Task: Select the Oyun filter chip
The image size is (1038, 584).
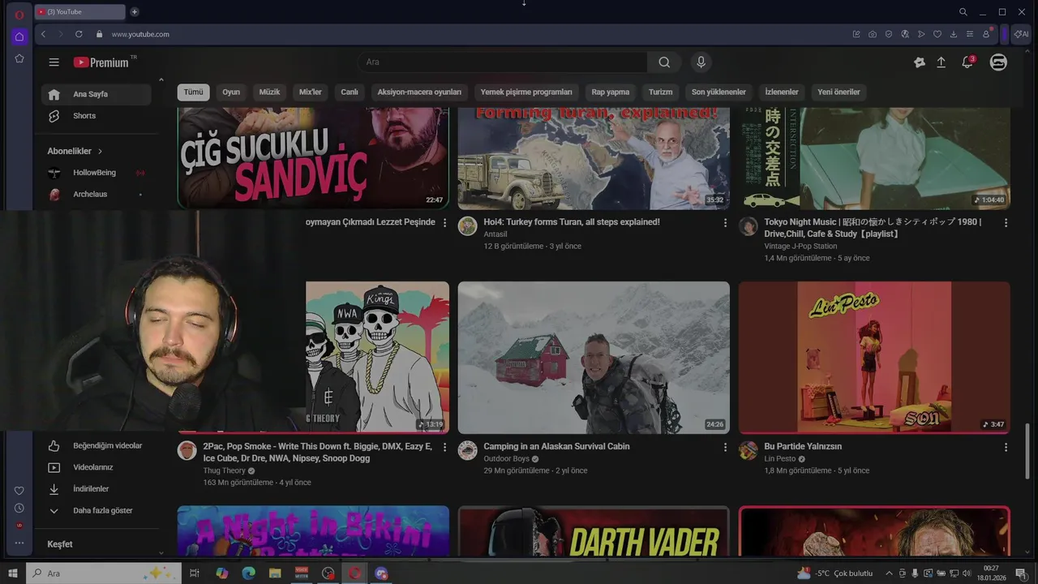Action: pos(231,92)
